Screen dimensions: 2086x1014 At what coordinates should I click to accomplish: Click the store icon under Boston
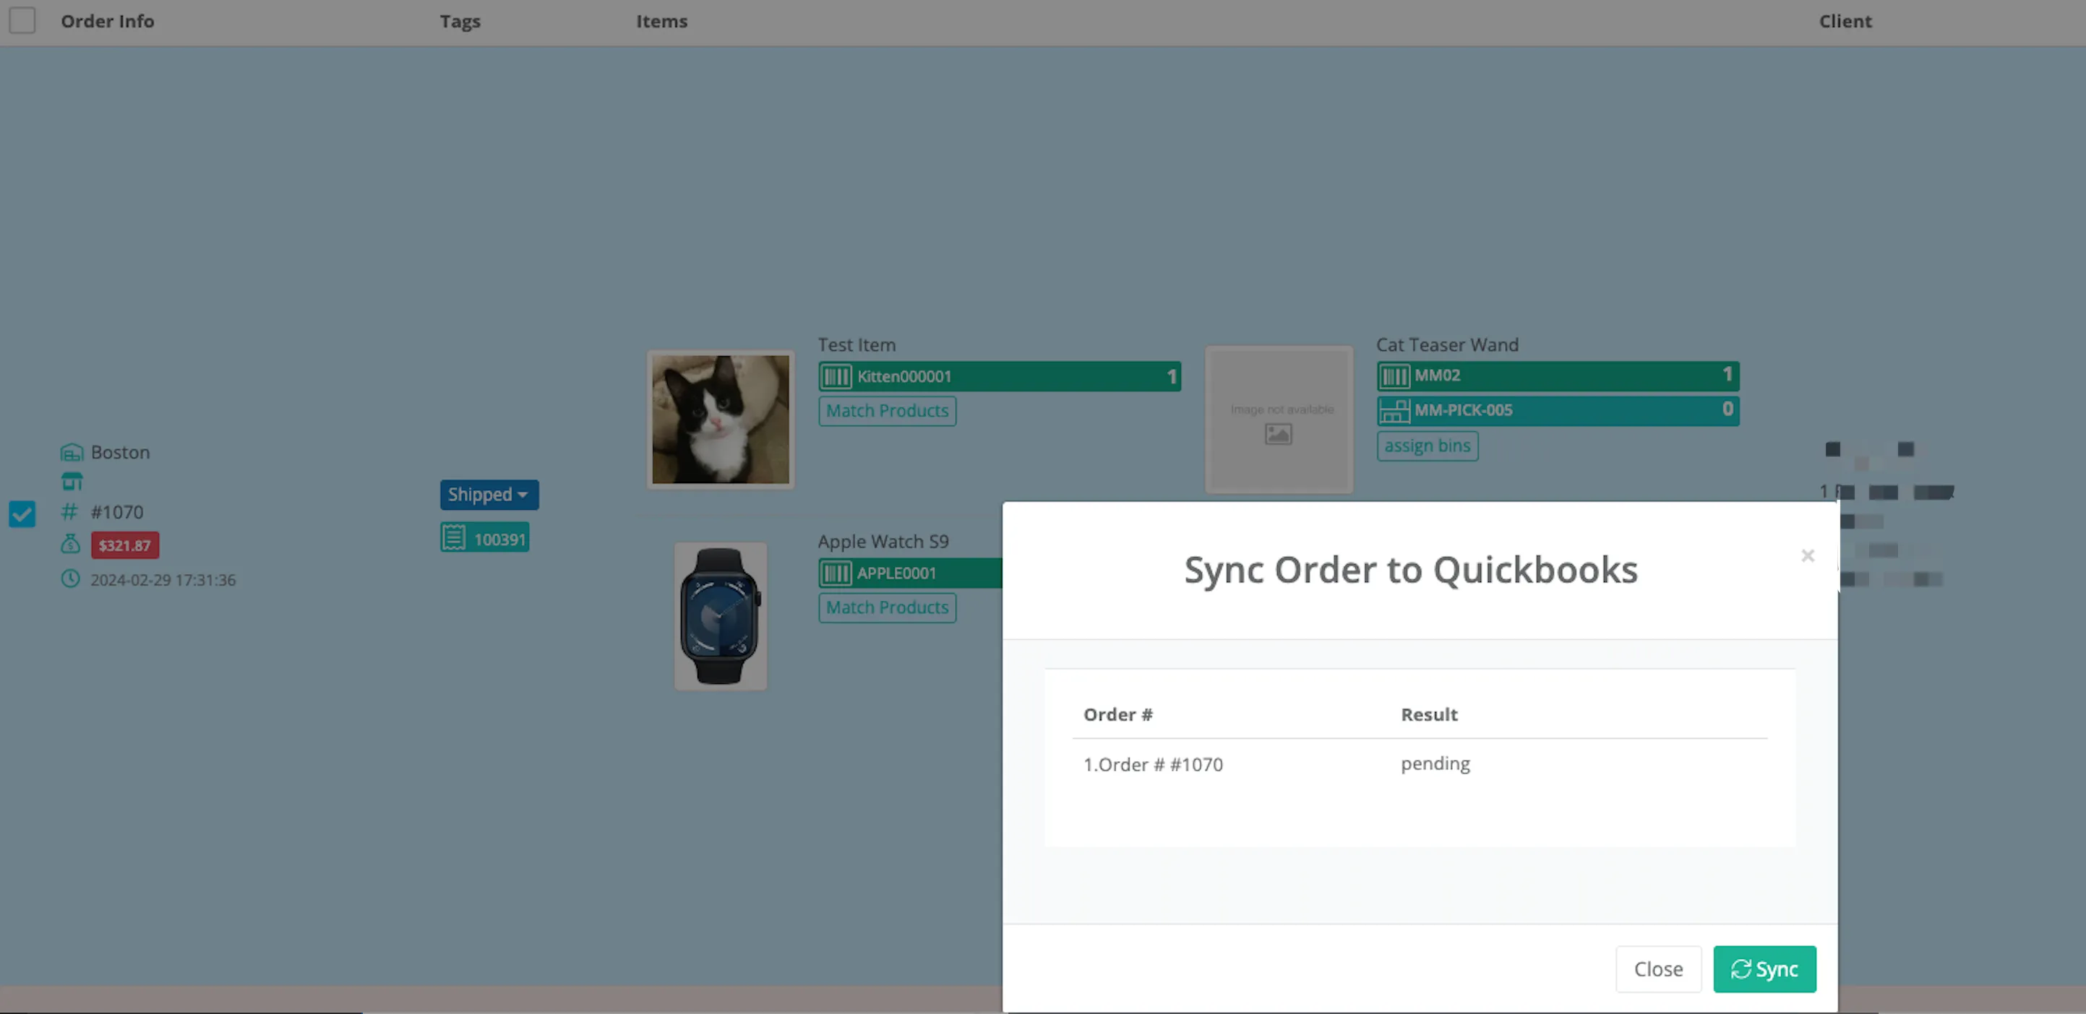coord(72,482)
